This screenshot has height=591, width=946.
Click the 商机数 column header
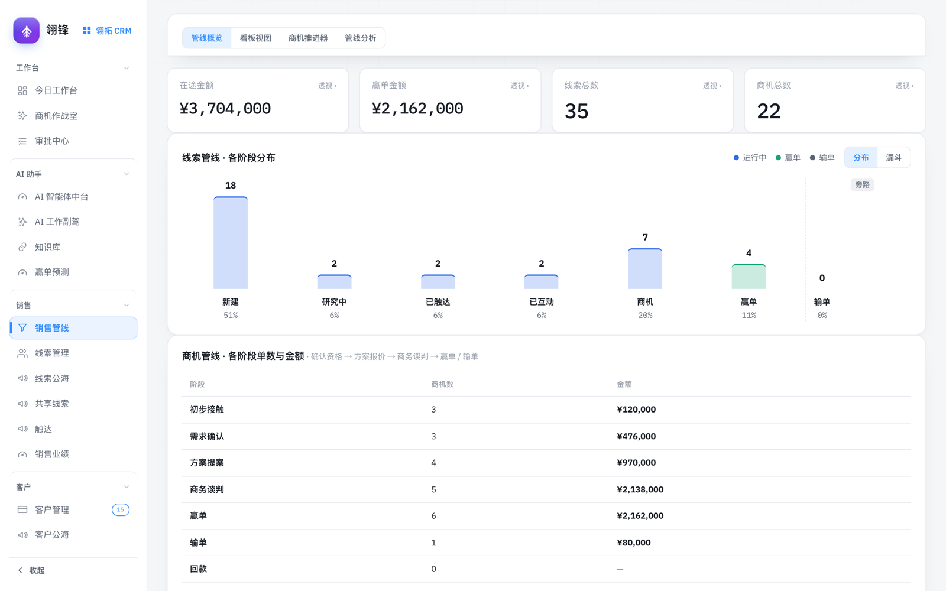pos(442,384)
